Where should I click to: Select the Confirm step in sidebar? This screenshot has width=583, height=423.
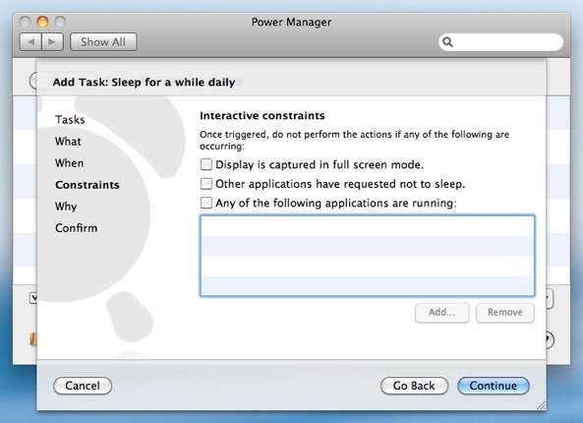[77, 228]
